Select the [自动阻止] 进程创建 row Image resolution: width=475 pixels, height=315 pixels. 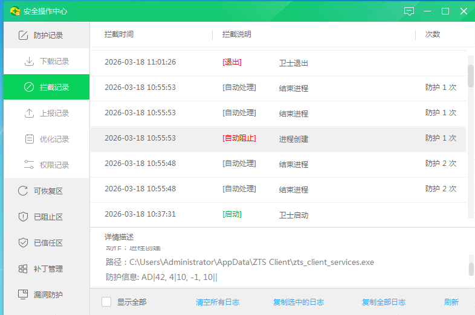click(278, 139)
